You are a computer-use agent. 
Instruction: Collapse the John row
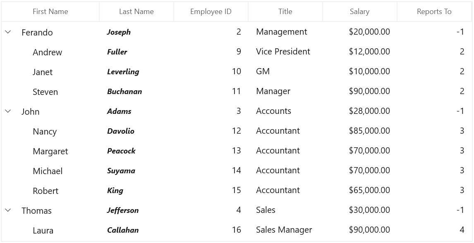coord(8,111)
